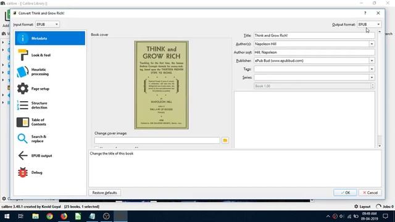This screenshot has width=395, height=222.
Task: Confirm conversion with OK button
Action: 345,192
